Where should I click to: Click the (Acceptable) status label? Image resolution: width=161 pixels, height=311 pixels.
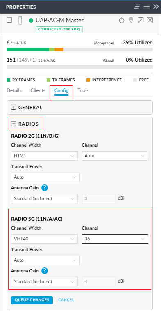(104, 43)
